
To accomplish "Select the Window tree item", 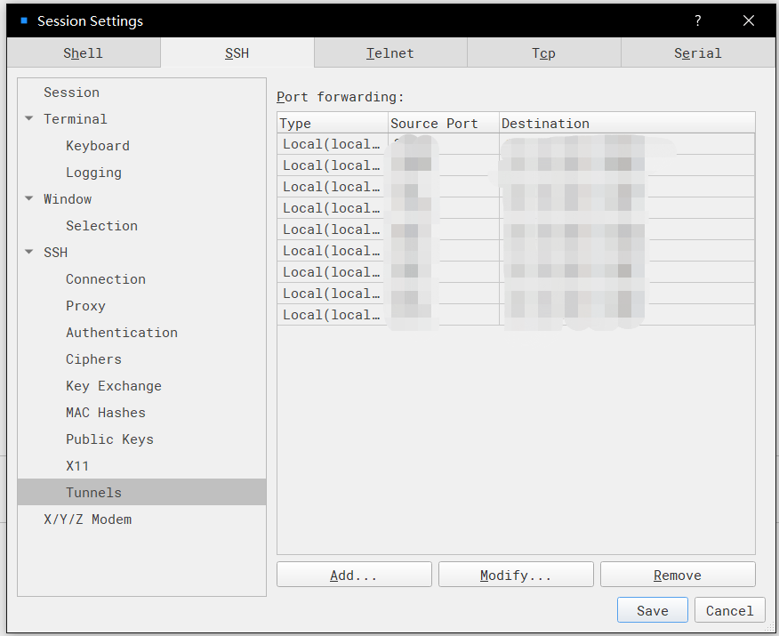I will pos(68,199).
